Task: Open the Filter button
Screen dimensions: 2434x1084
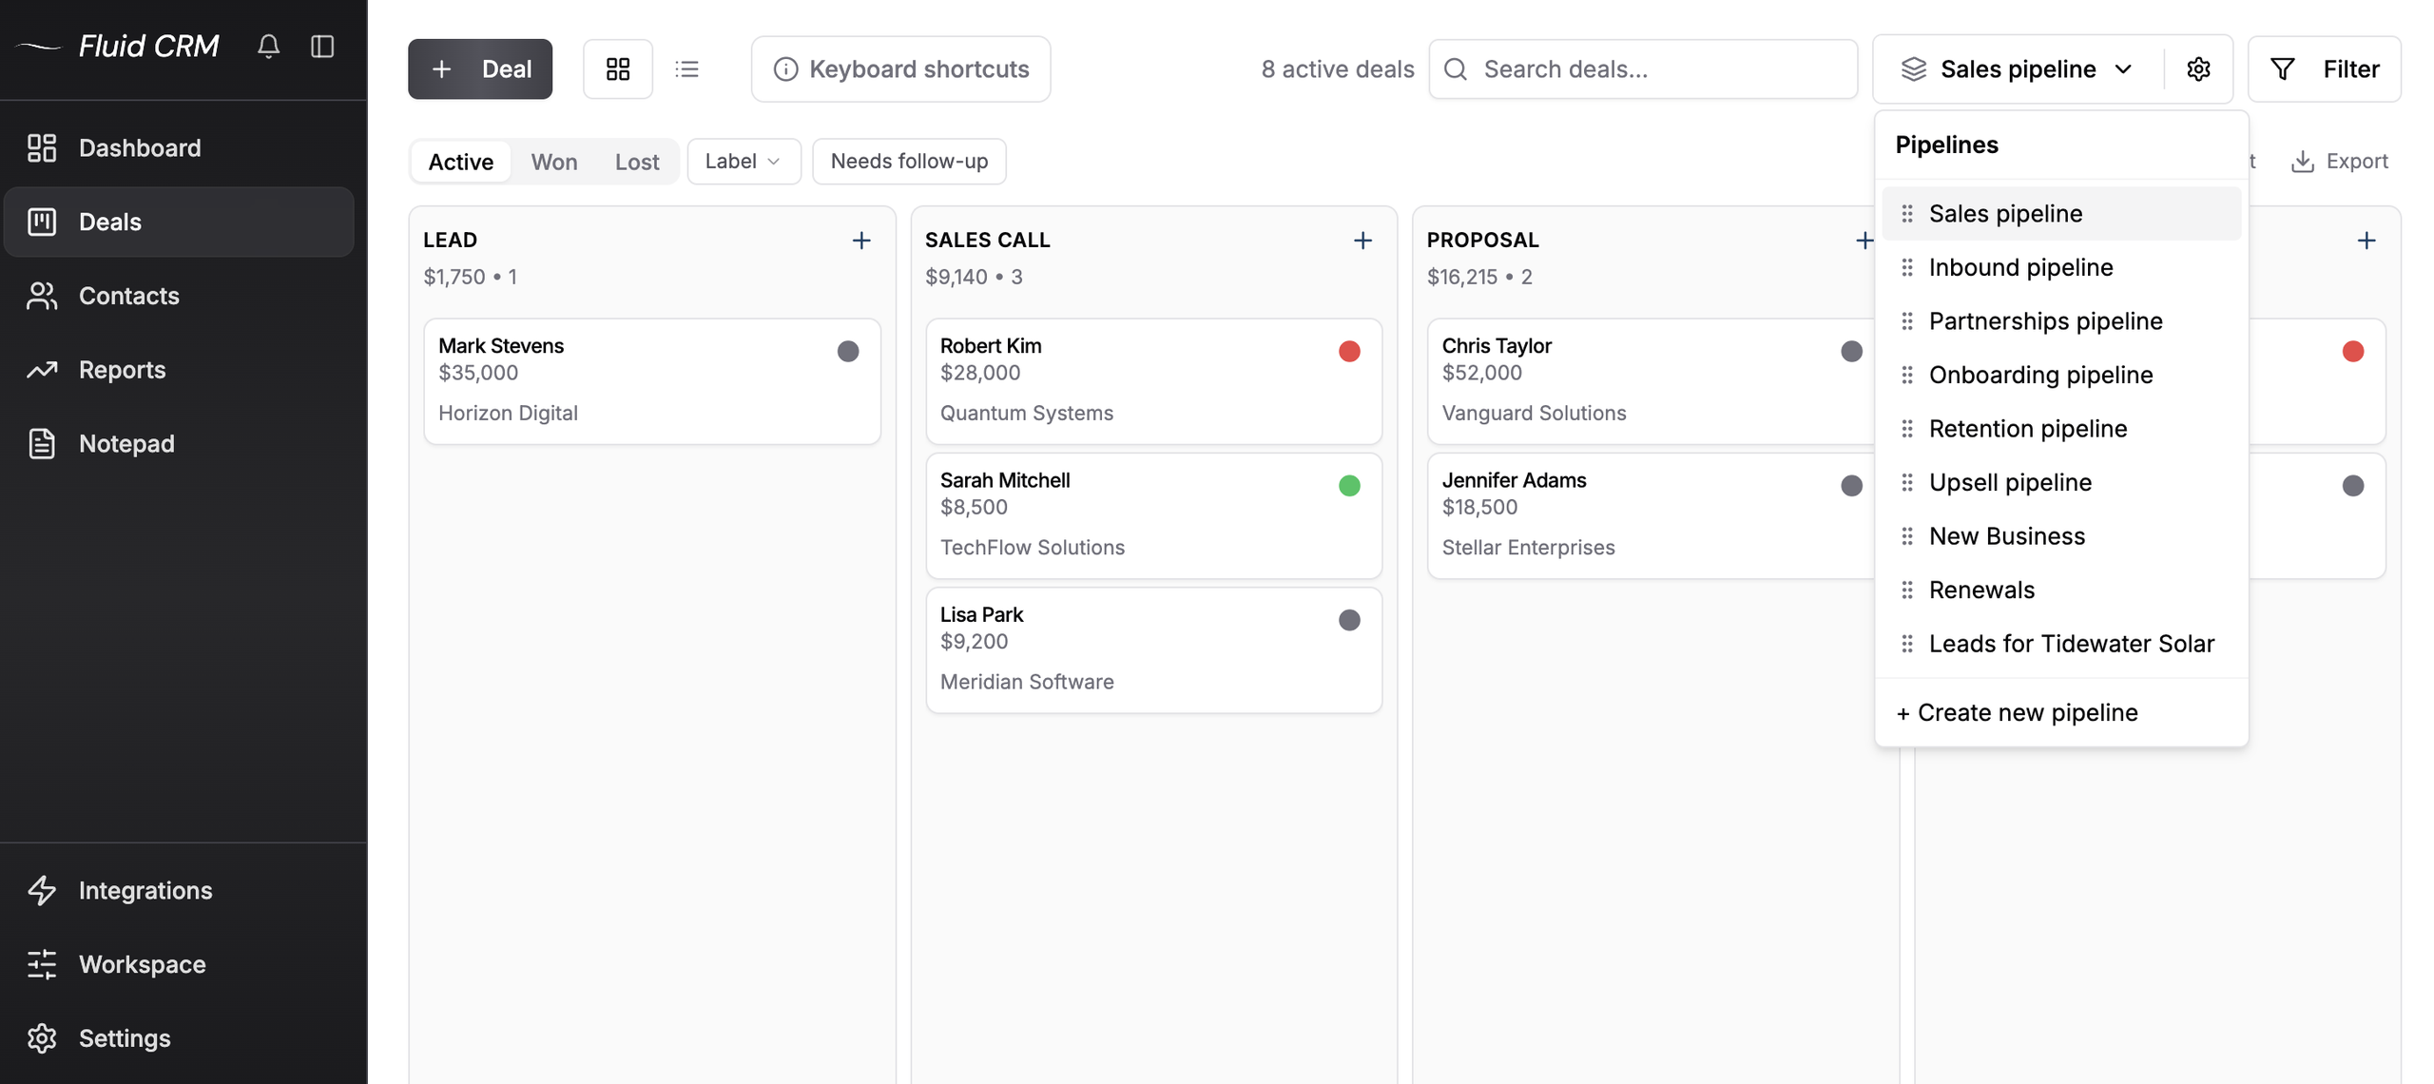Action: (2323, 68)
